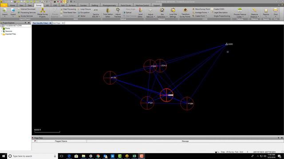Image resolution: width=284 pixels, height=159 pixels.
Task: Click the taskbar search box
Action: [x=32, y=156]
